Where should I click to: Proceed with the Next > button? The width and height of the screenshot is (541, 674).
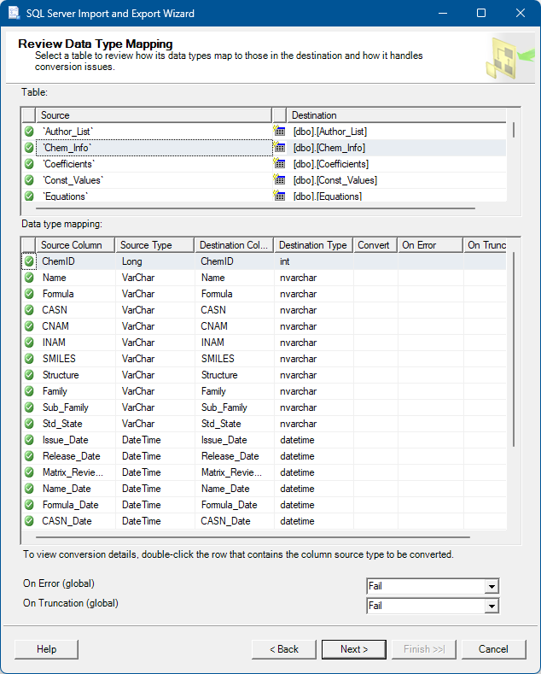point(354,649)
